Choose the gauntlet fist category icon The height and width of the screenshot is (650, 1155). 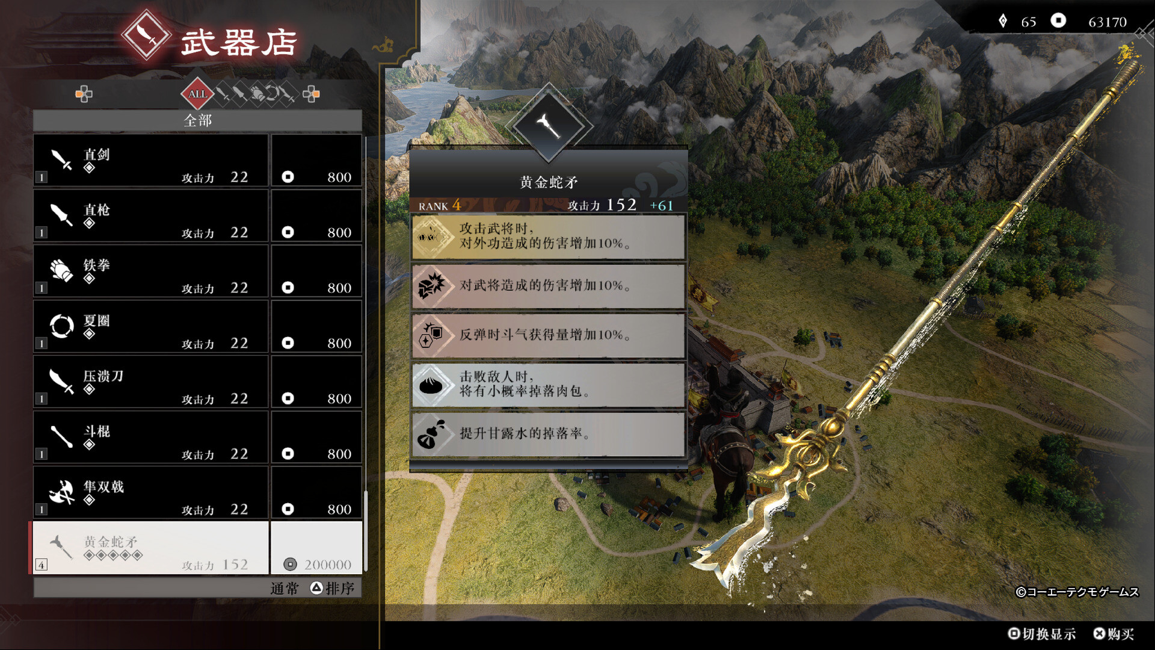(x=257, y=94)
